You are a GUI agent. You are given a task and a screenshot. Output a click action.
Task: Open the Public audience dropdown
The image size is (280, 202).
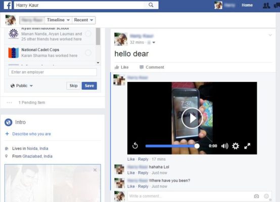[x=22, y=86]
